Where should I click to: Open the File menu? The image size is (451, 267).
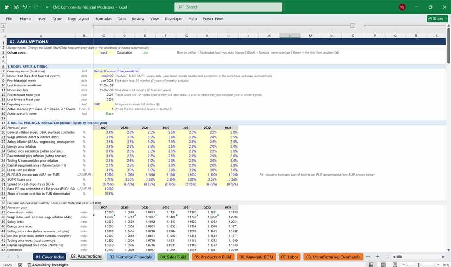point(9,18)
